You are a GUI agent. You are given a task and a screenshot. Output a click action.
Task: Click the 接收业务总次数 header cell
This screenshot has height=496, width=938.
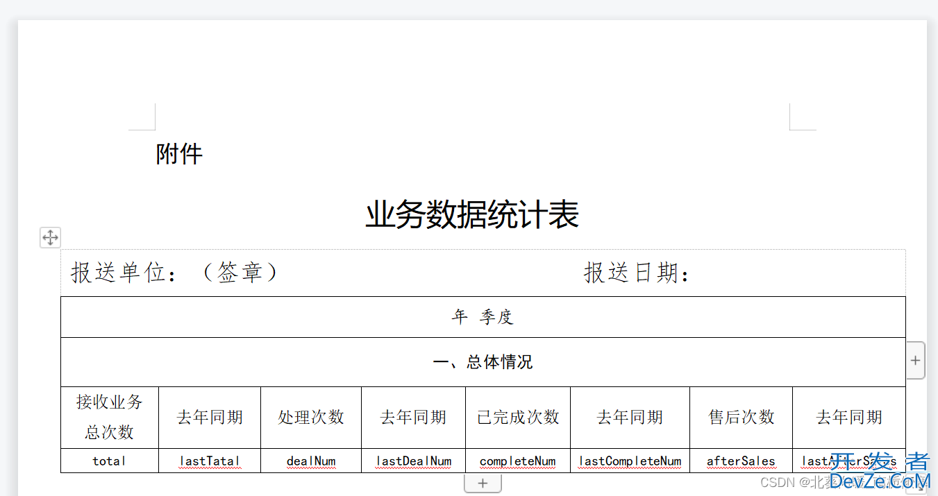coord(110,417)
